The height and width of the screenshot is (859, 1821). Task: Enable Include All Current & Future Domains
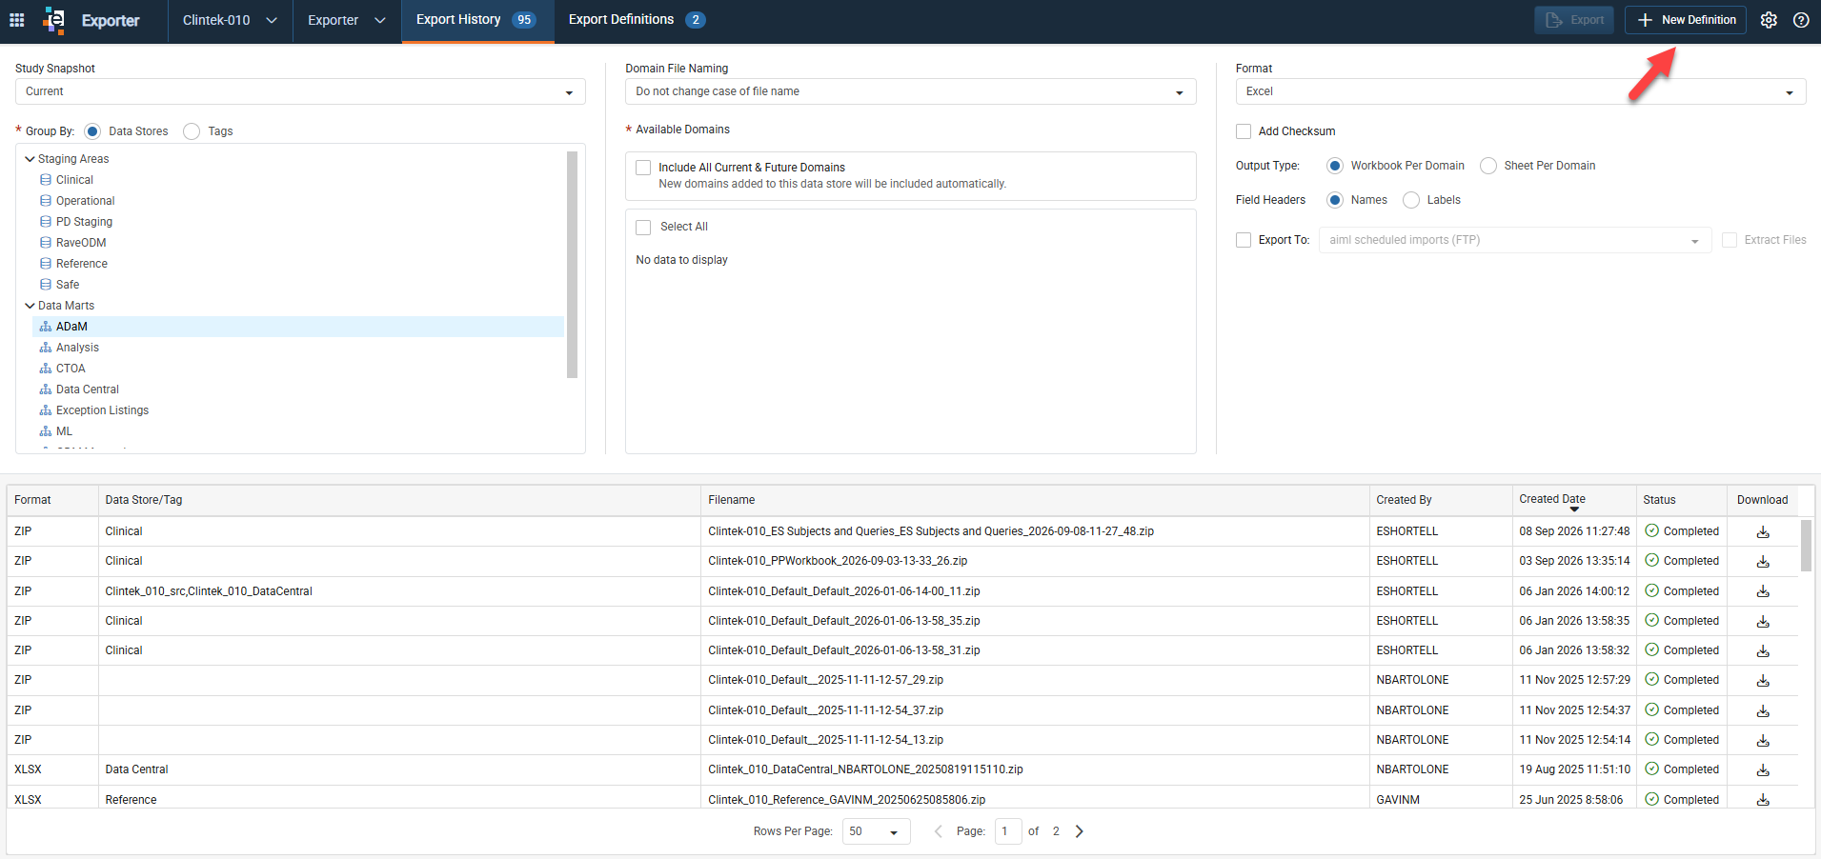(x=643, y=168)
